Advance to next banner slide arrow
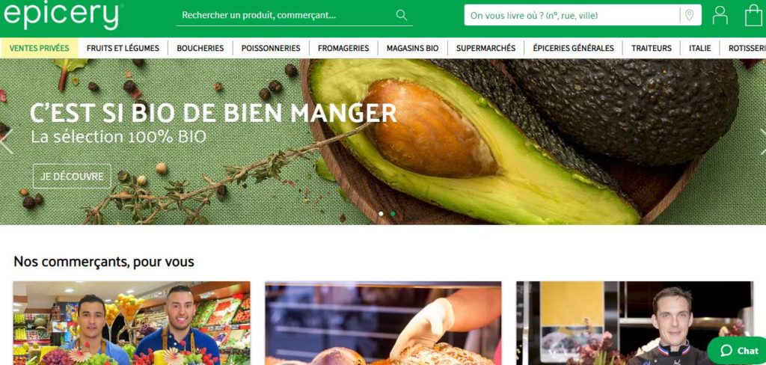The height and width of the screenshot is (365, 766). coord(762,141)
